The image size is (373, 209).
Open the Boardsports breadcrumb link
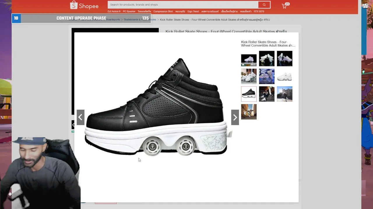113,19
